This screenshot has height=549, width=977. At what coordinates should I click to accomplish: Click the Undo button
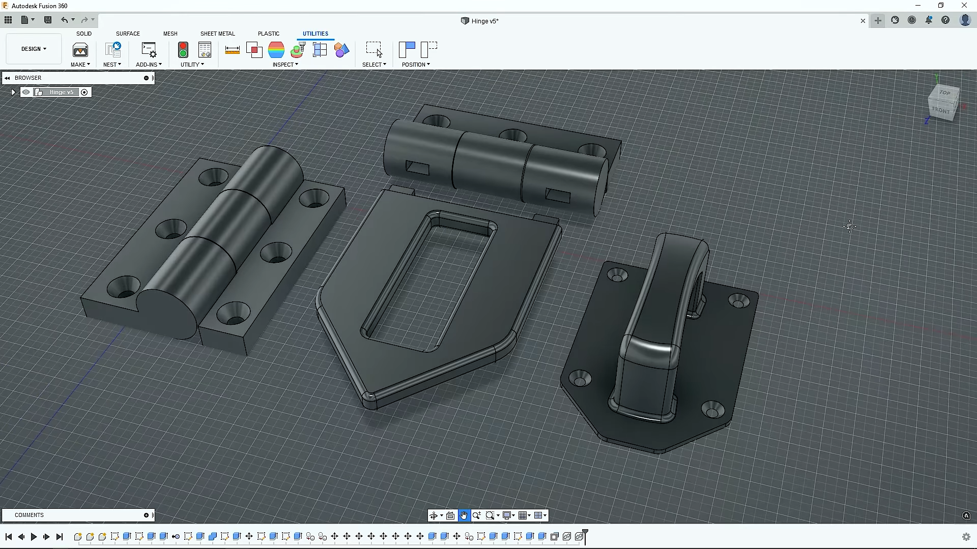point(66,20)
